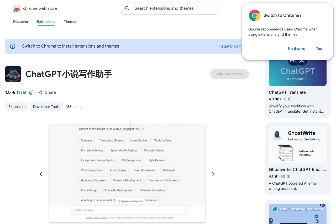Click the 'Switch to Chrome to install' banner text
336x224 pixels.
71,46
